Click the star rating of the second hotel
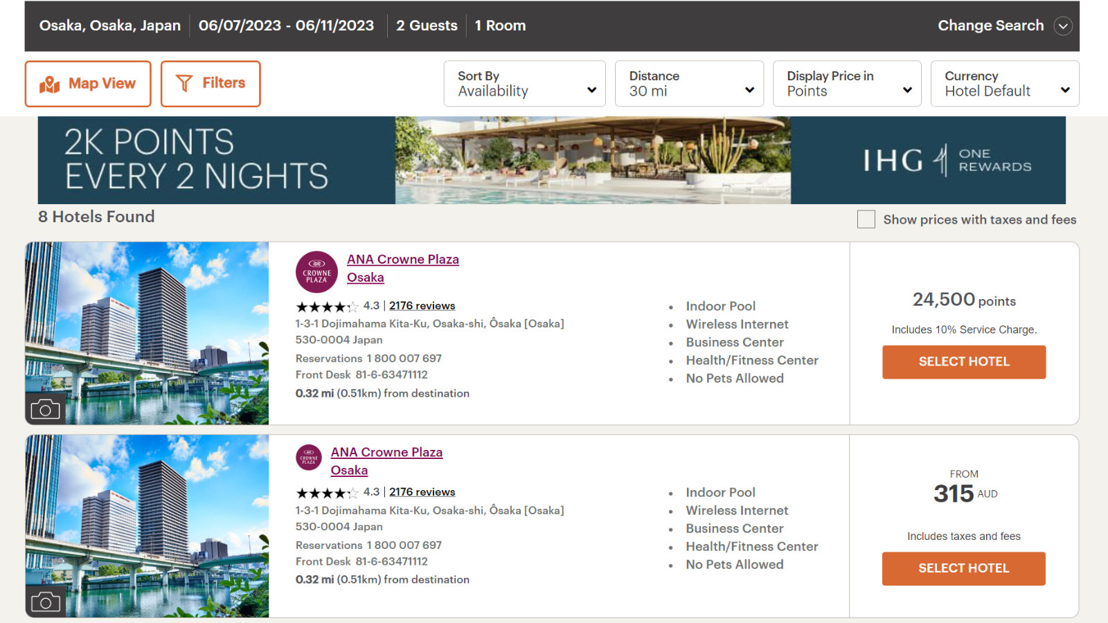The height and width of the screenshot is (623, 1108). point(327,493)
